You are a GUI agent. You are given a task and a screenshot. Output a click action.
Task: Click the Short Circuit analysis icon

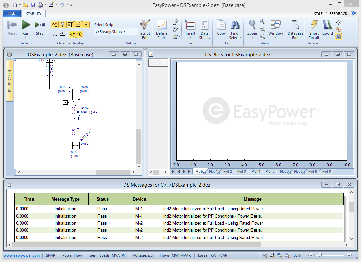314,29
